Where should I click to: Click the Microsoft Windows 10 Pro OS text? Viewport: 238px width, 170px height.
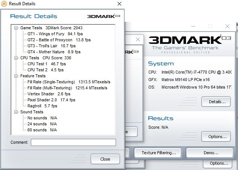[x=197, y=87]
